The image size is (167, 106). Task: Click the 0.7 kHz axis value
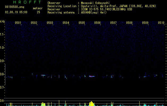pyautogui.click(x=2, y=87)
